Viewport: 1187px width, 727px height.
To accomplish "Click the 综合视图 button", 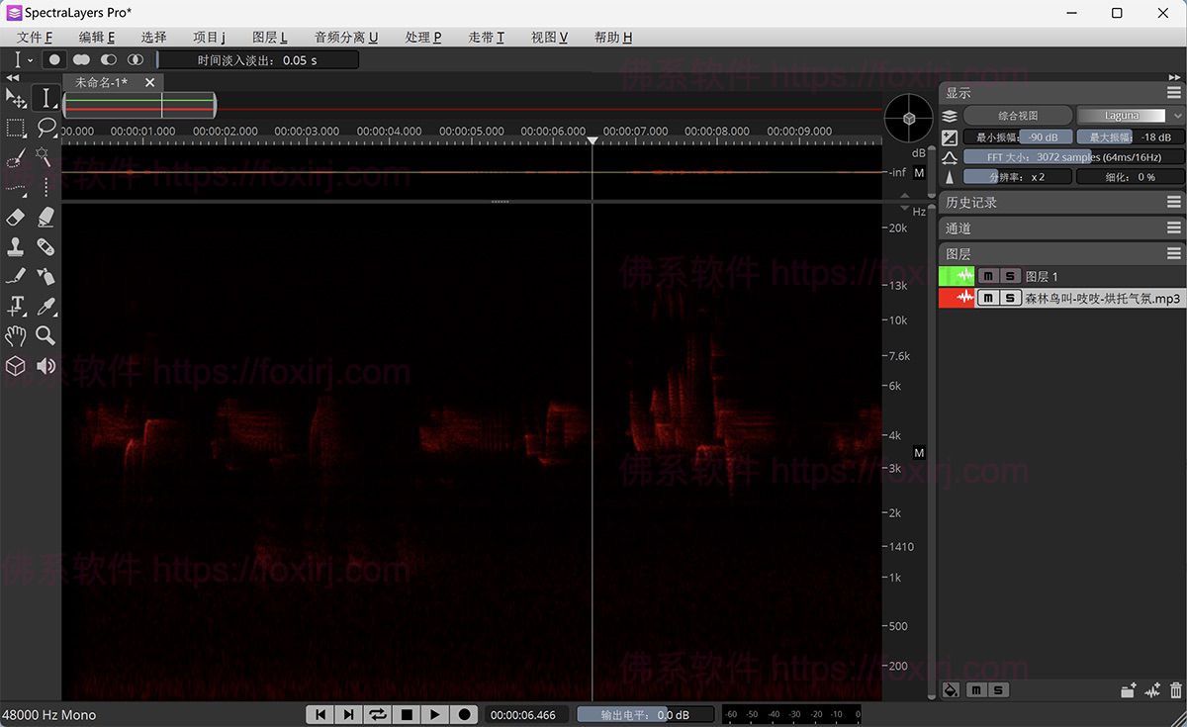I will click(x=1018, y=116).
